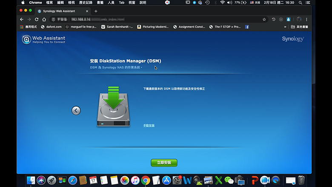This screenshot has height=187, width=332.
Task: Open Calendar in the Dock
Action: click(x=93, y=181)
